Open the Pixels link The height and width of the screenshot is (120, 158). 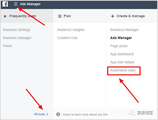tap(8, 46)
